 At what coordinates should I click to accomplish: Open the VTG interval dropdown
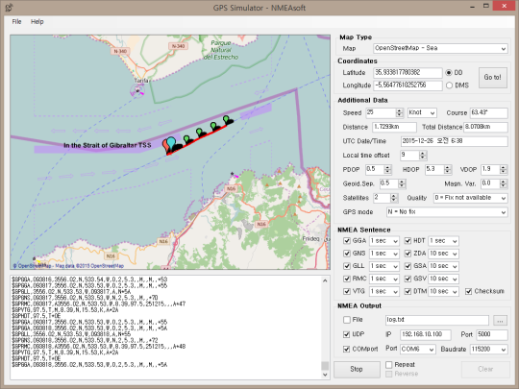pyautogui.click(x=384, y=291)
